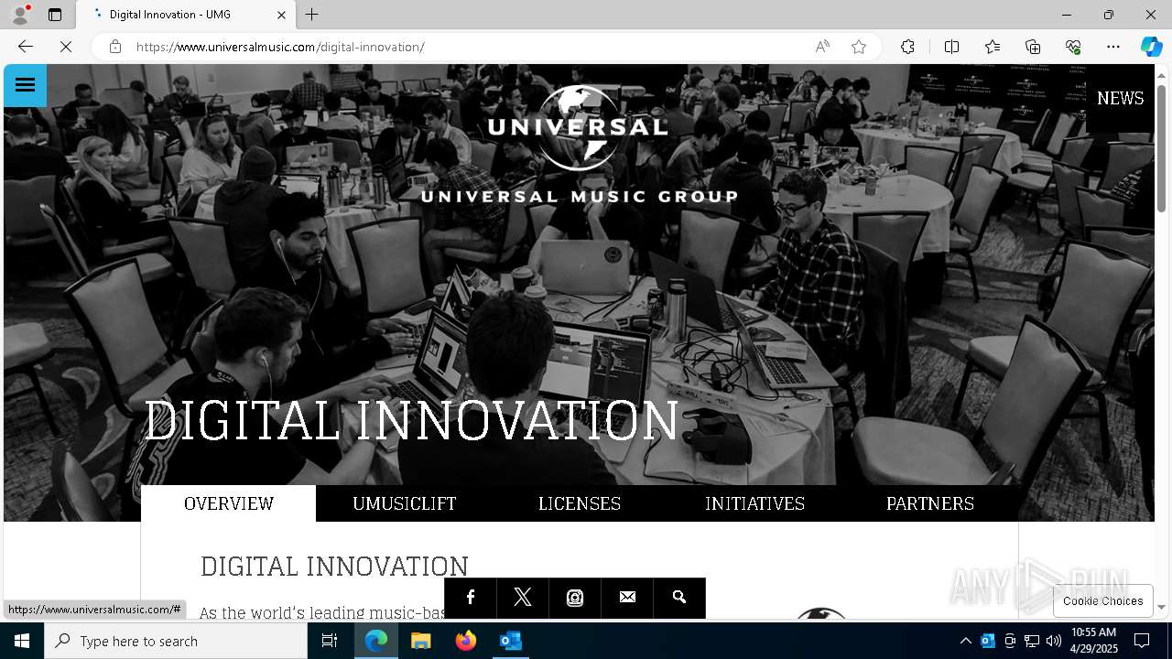The height and width of the screenshot is (659, 1172).
Task: Open the PARTNERS tab
Action: 930,503
